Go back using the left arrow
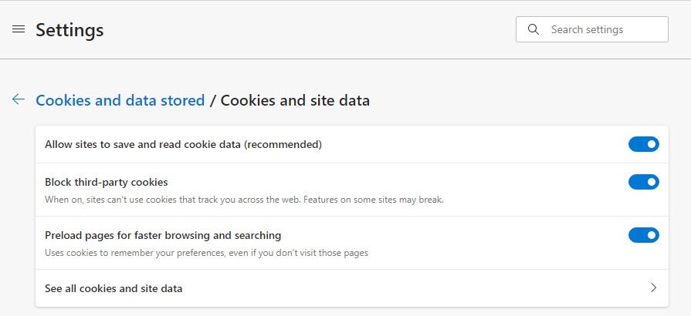691x316 pixels. (x=19, y=99)
